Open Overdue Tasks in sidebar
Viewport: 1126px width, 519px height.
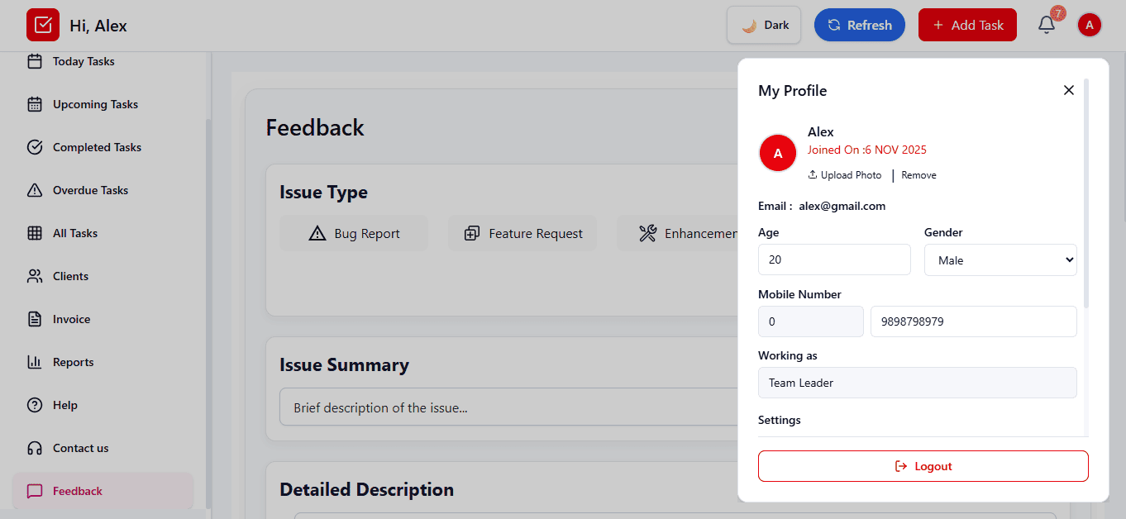pos(89,190)
